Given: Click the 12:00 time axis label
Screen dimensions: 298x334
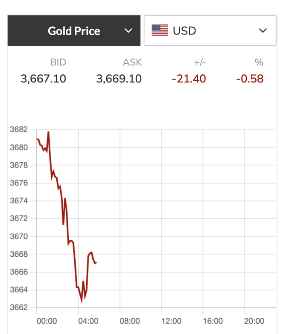Looking at the screenshot, I should click(x=171, y=321).
